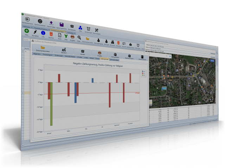
Task: Click blue directions diamond icon on map
Action: coord(170,56)
